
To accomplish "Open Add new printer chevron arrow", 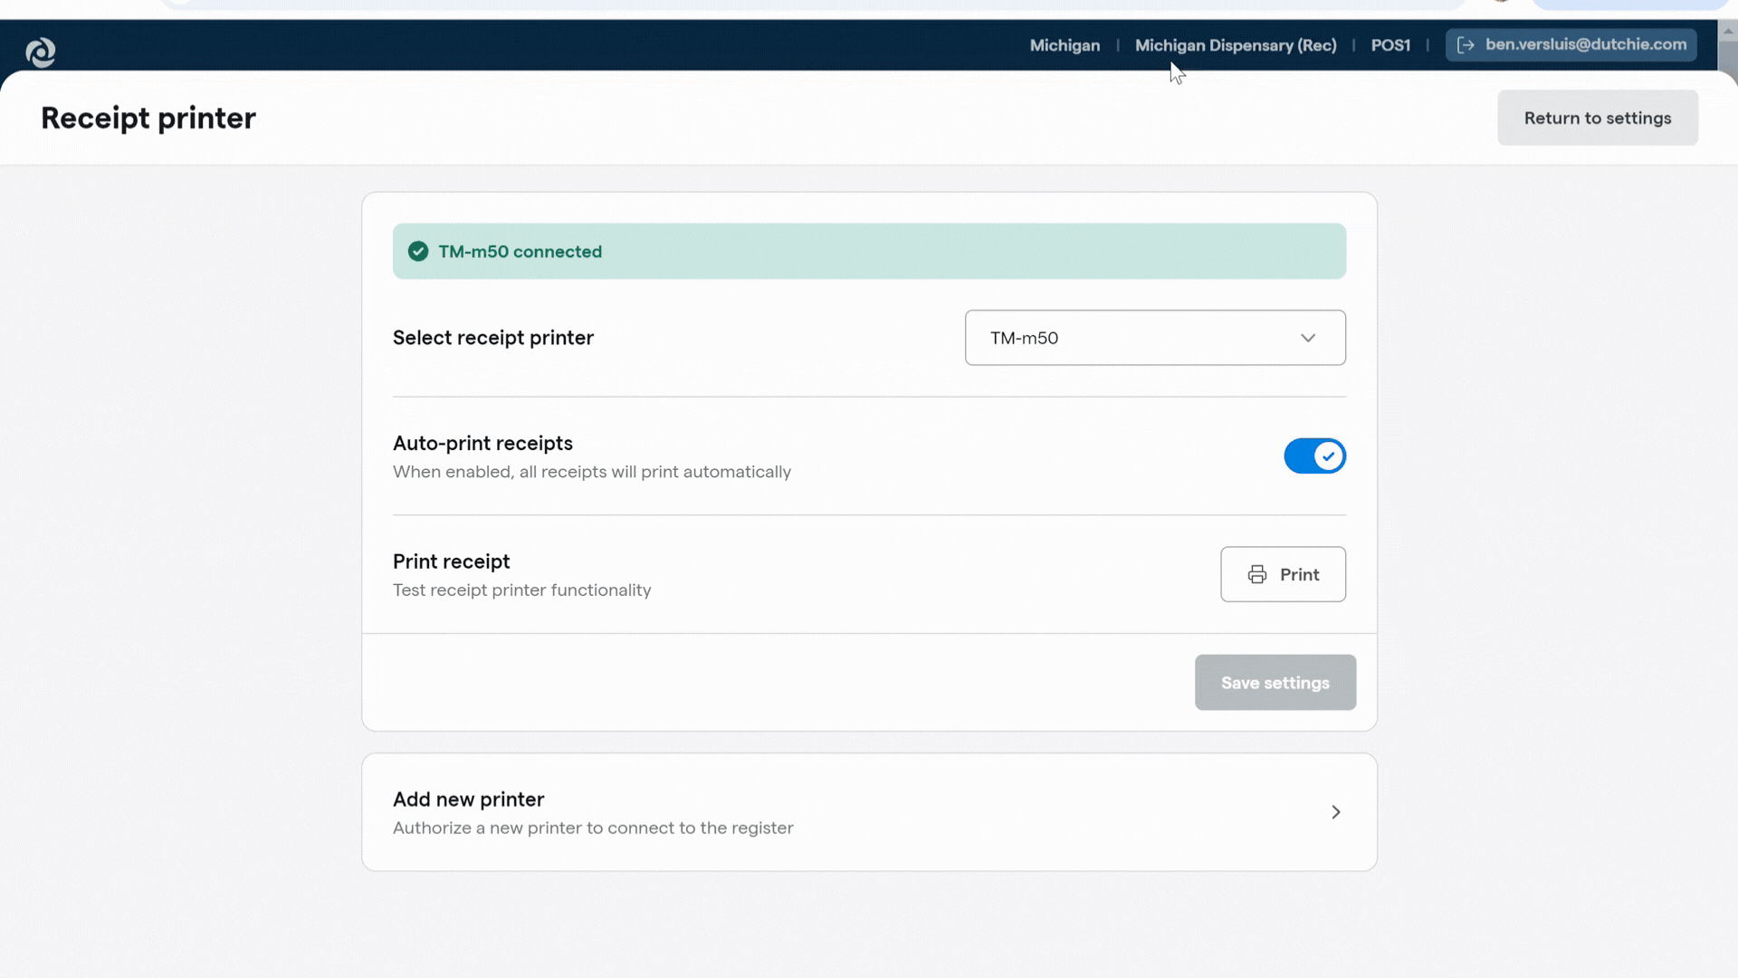I will 1336,812.
